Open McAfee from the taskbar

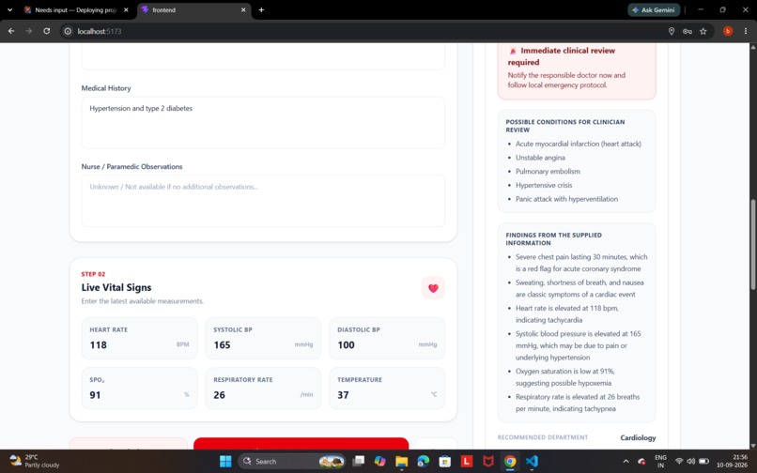488,462
